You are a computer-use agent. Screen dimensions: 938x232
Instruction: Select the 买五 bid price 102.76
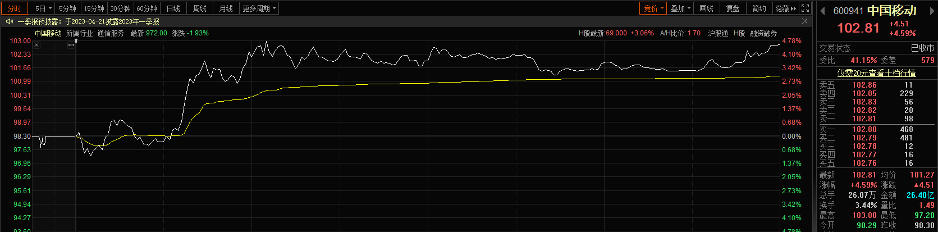click(x=864, y=163)
